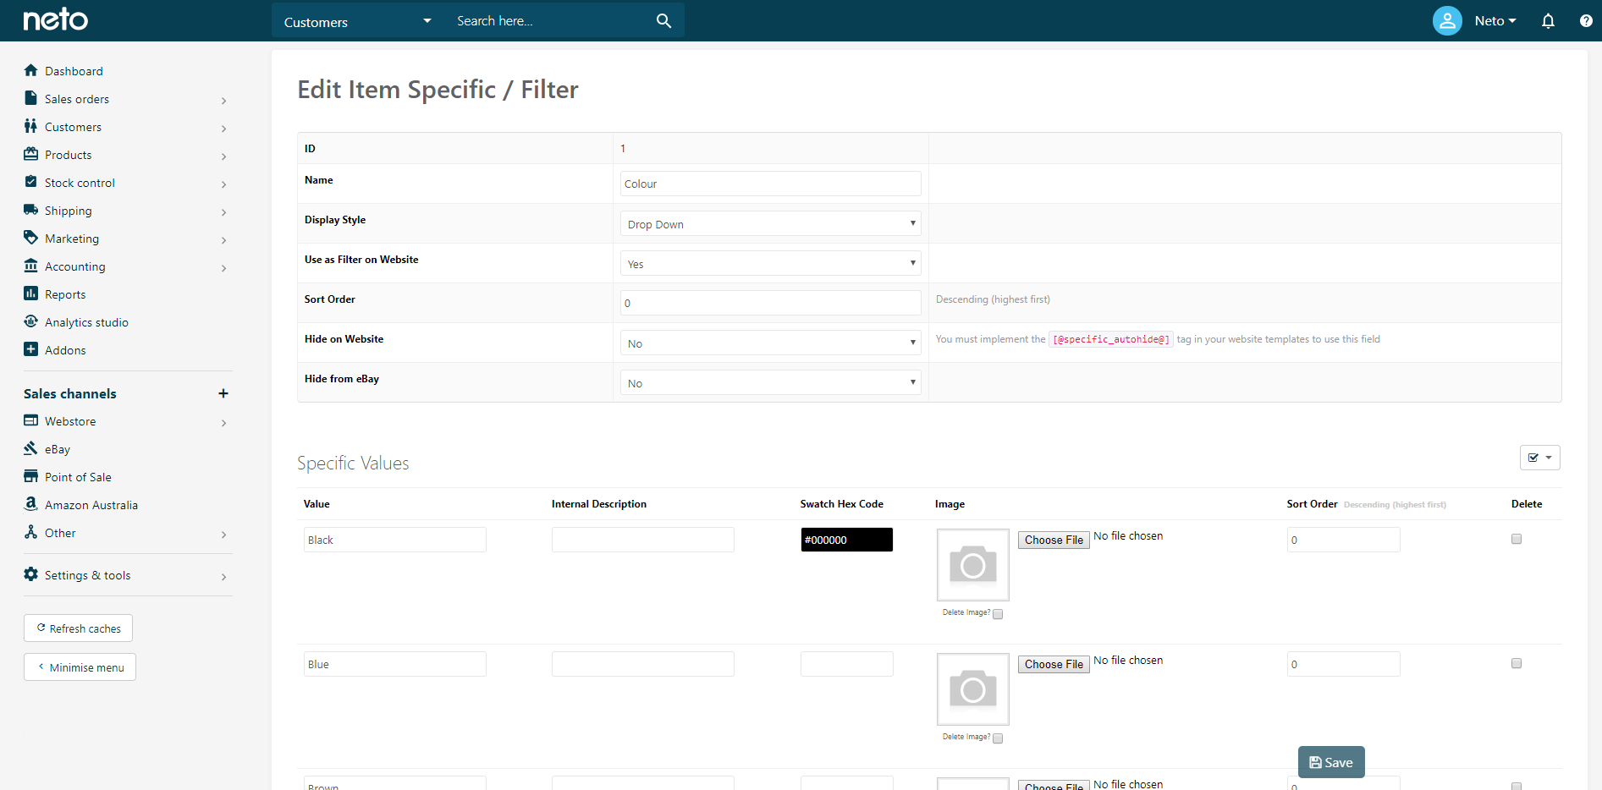Open the notifications bell
Viewport: 1602px width, 790px height.
(1548, 21)
